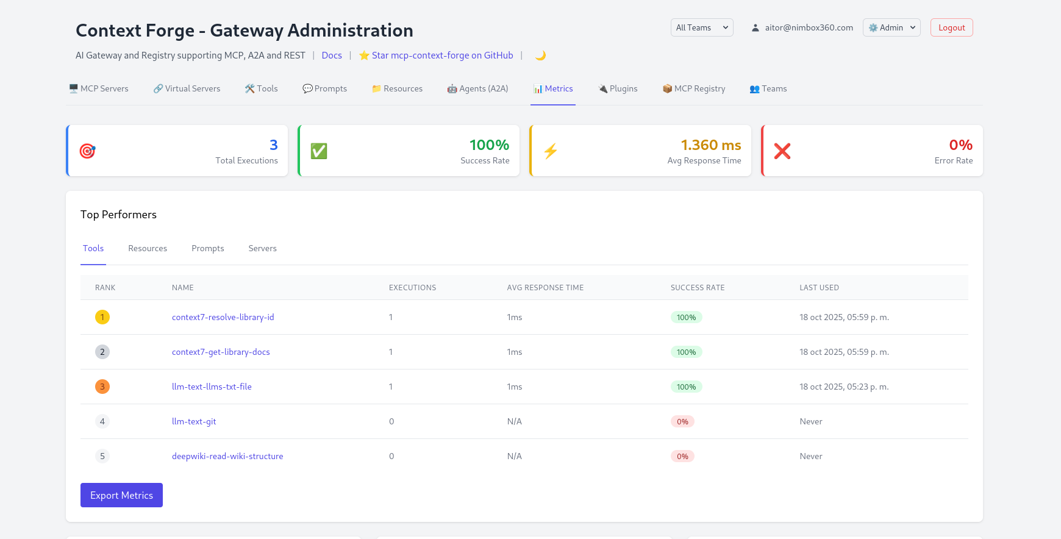This screenshot has width=1061, height=539.
Task: Click the user profile icon beside email
Action: (x=756, y=28)
